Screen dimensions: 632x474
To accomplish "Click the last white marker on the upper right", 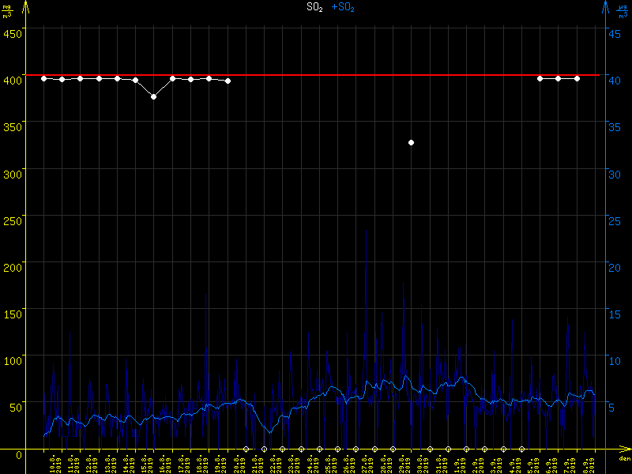I will click(577, 78).
